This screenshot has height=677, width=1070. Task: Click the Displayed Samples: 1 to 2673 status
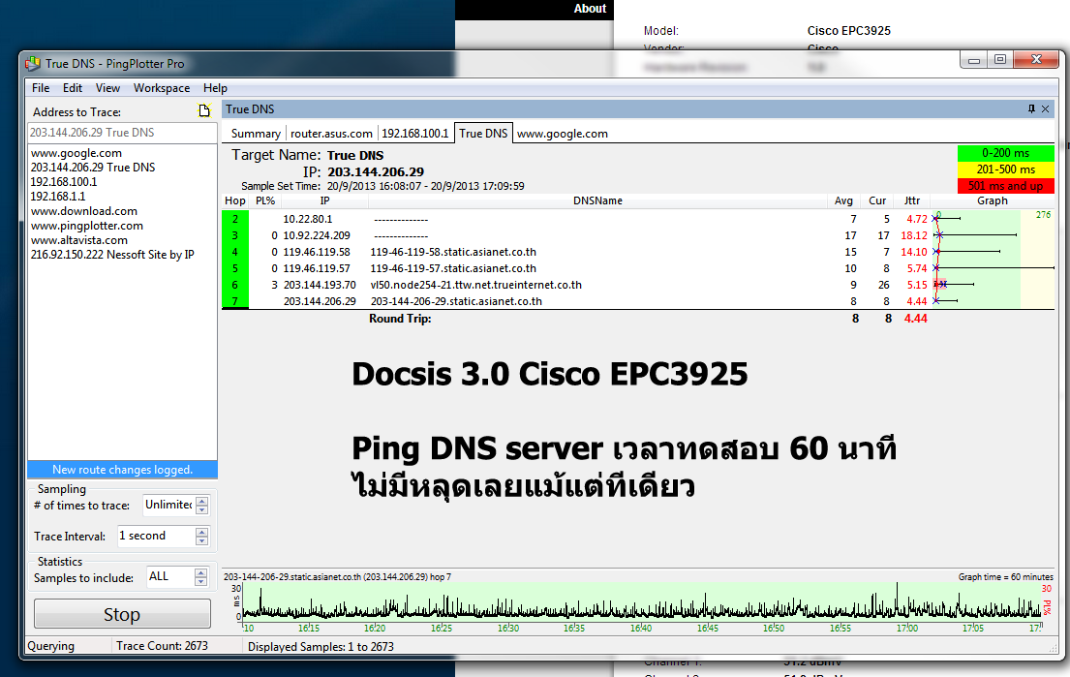(x=321, y=646)
